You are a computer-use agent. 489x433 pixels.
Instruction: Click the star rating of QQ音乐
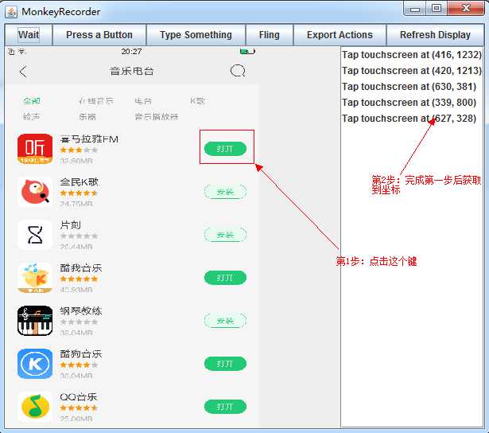click(x=79, y=408)
